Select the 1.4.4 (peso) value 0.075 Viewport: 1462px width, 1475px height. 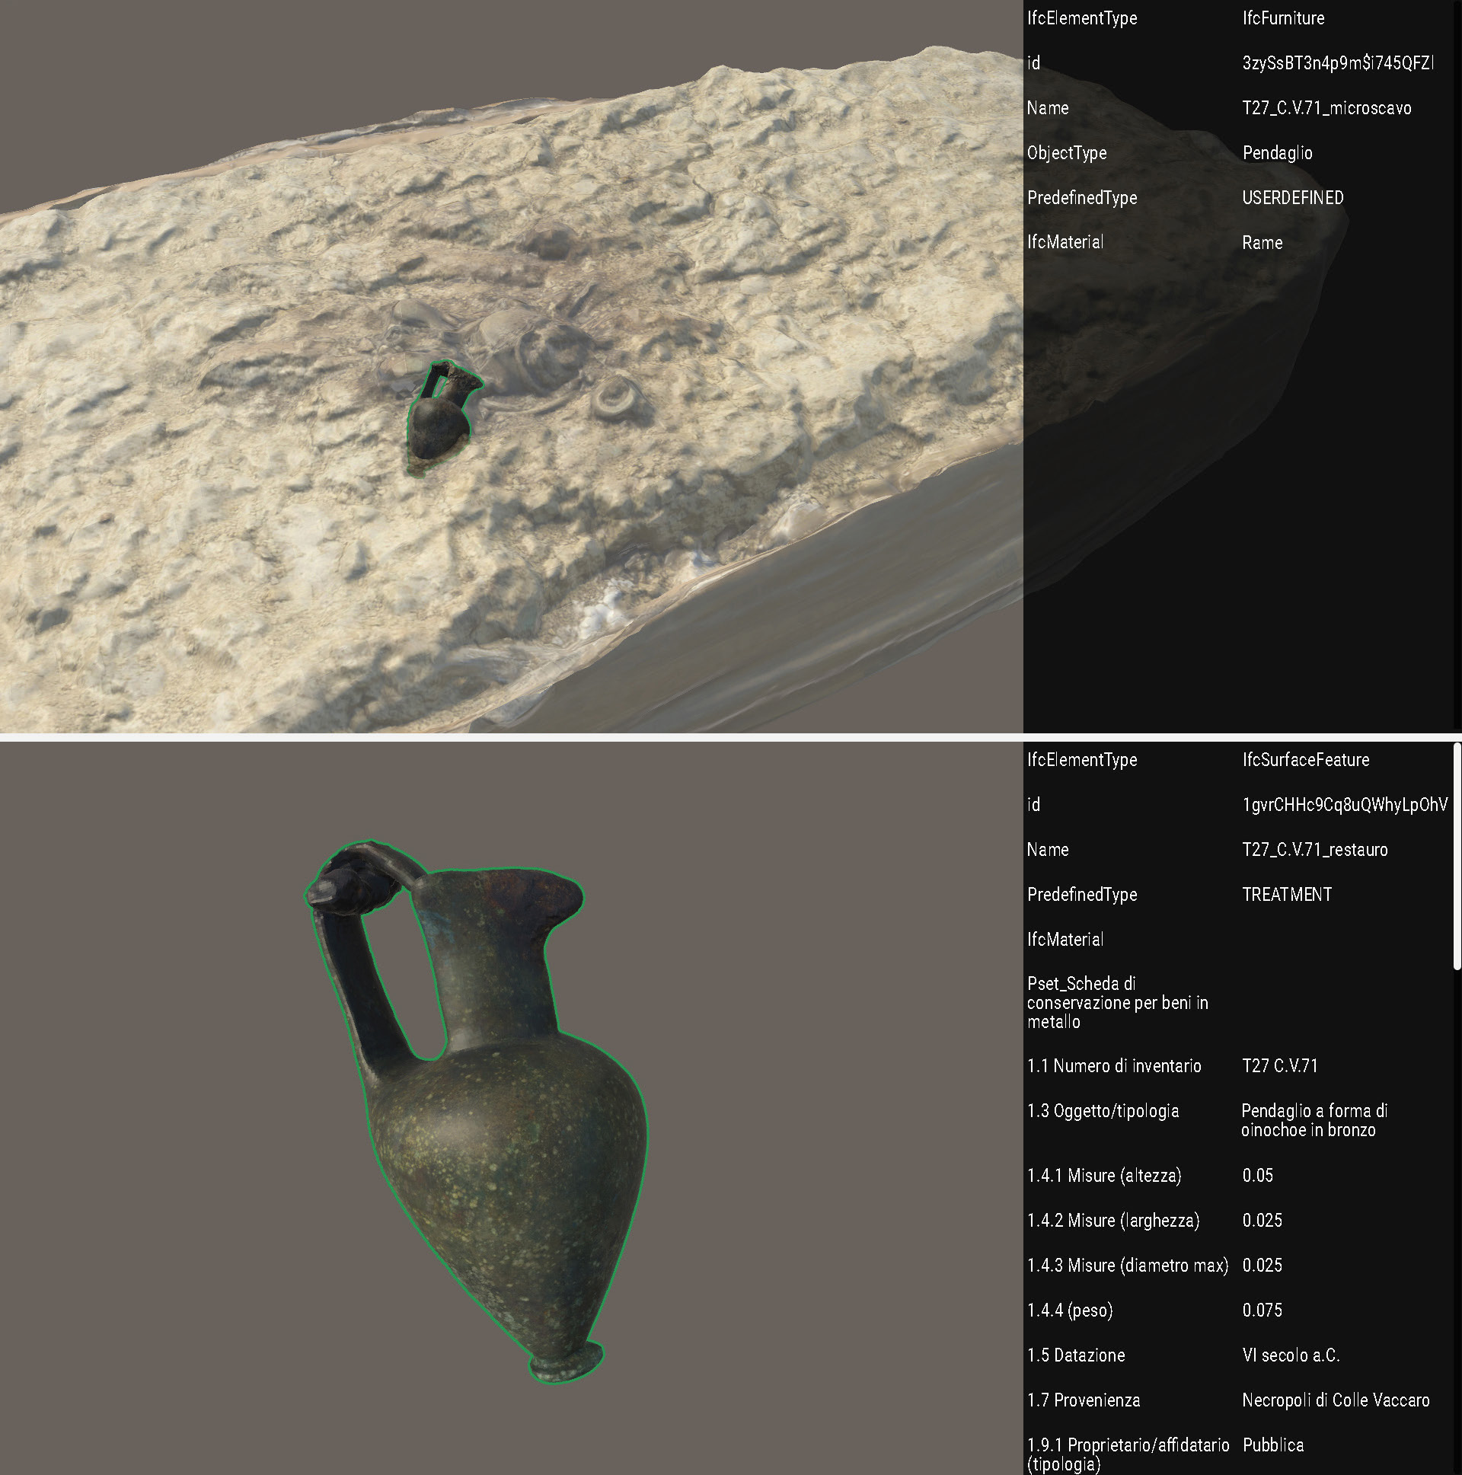click(1262, 1310)
